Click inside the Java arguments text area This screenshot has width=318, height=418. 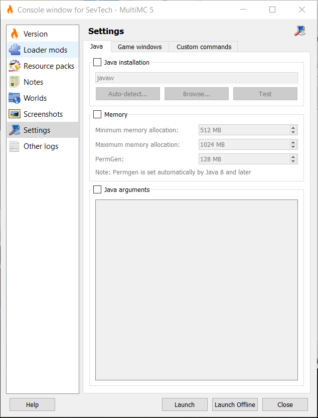pos(196,290)
